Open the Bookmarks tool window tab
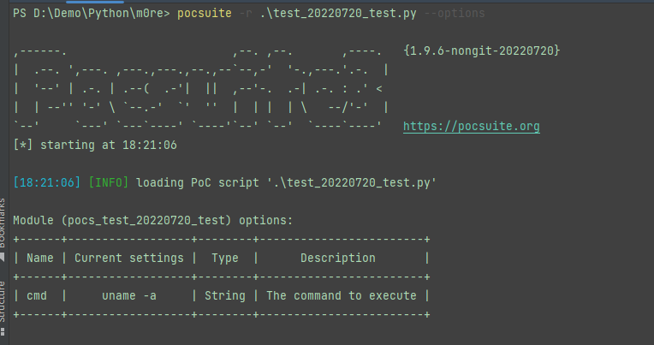This screenshot has height=345, width=654. [3, 223]
